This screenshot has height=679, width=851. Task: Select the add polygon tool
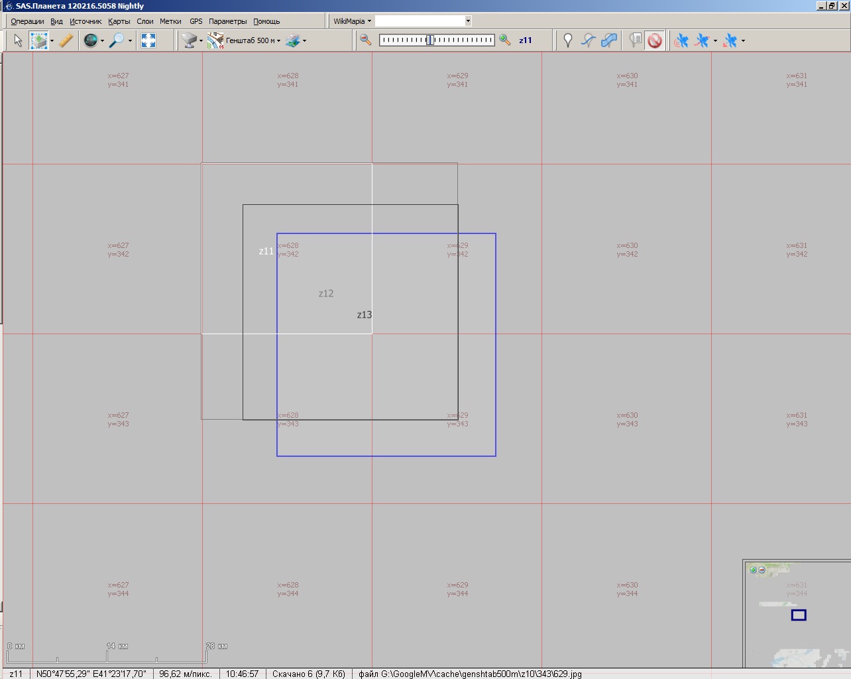[x=609, y=41]
